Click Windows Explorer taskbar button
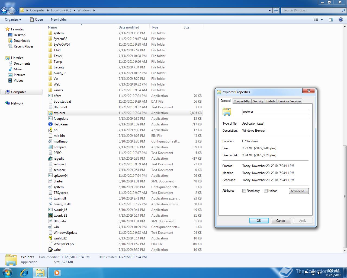 click(40, 273)
